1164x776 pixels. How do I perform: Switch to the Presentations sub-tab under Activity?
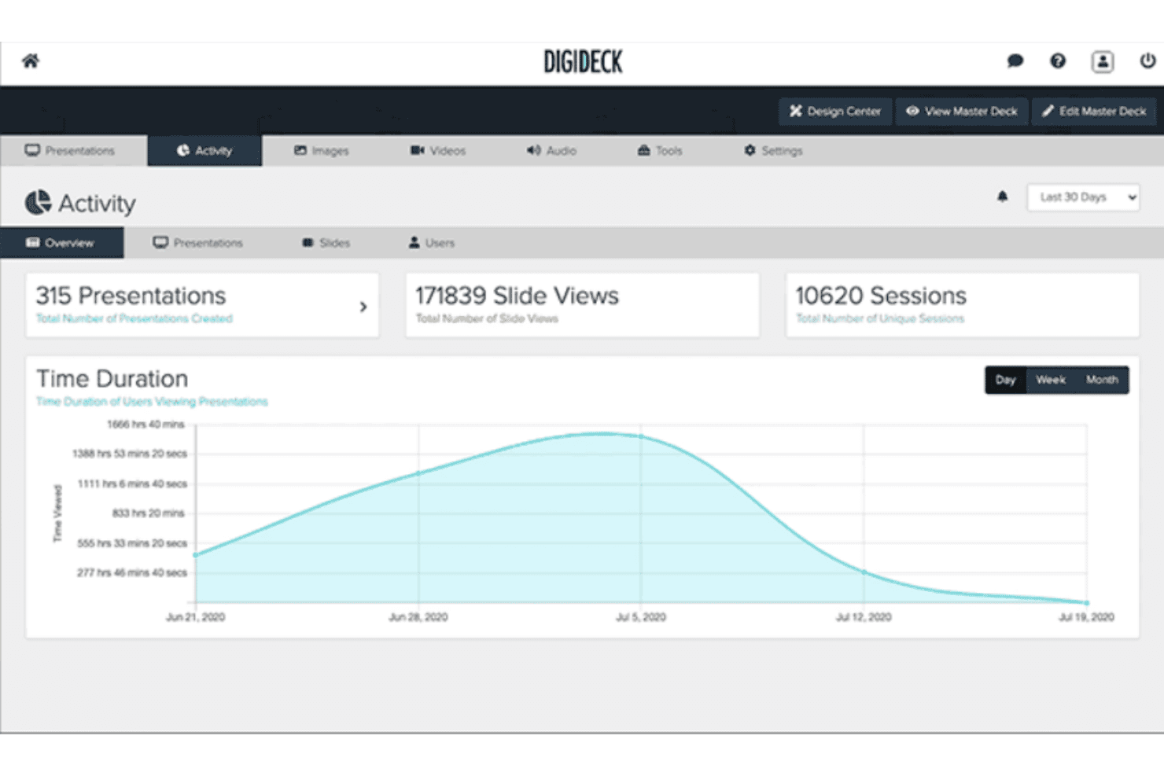(x=198, y=243)
